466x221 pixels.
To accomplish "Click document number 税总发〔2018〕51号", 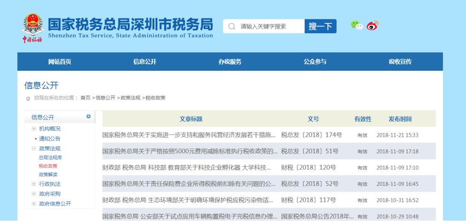I will pyautogui.click(x=310, y=151).
